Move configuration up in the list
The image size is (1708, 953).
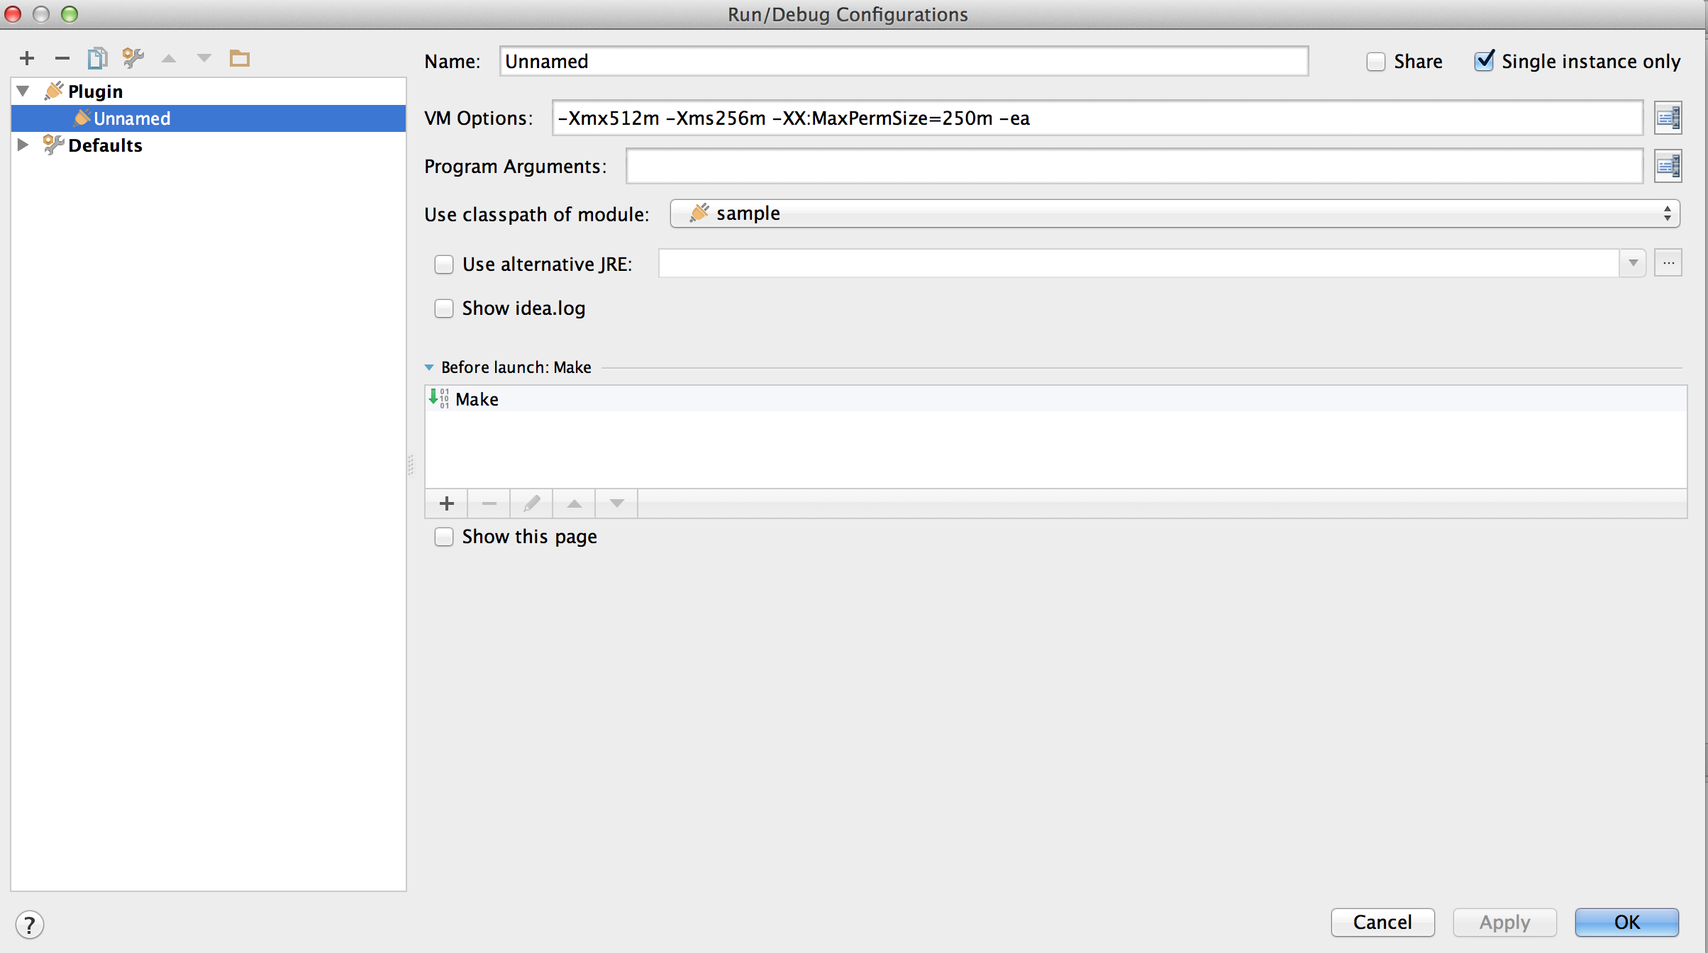(169, 58)
